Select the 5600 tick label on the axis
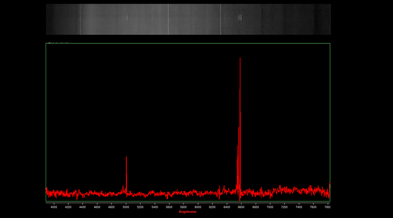 point(169,207)
